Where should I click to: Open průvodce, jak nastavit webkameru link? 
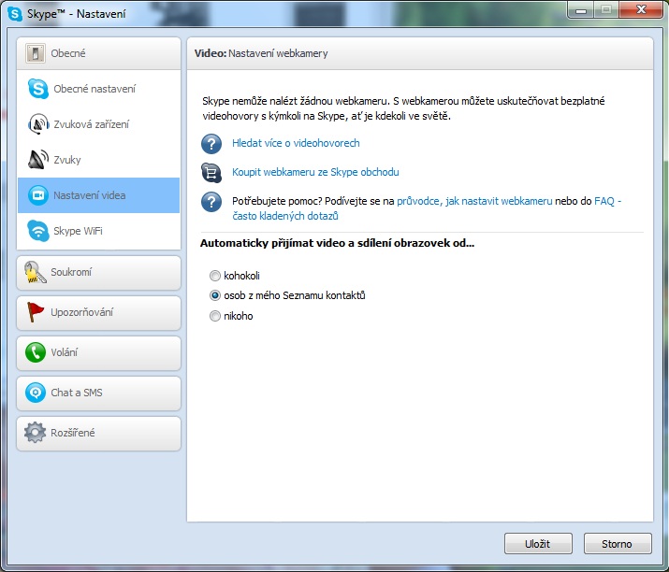474,201
